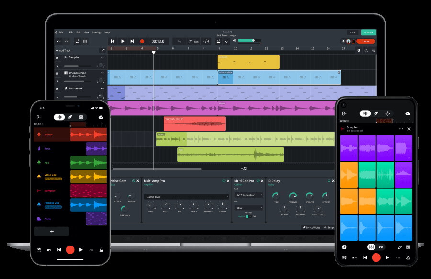Bypass the Noise Gate effect with its power icon
This screenshot has width=431, height=279.
click(x=134, y=181)
